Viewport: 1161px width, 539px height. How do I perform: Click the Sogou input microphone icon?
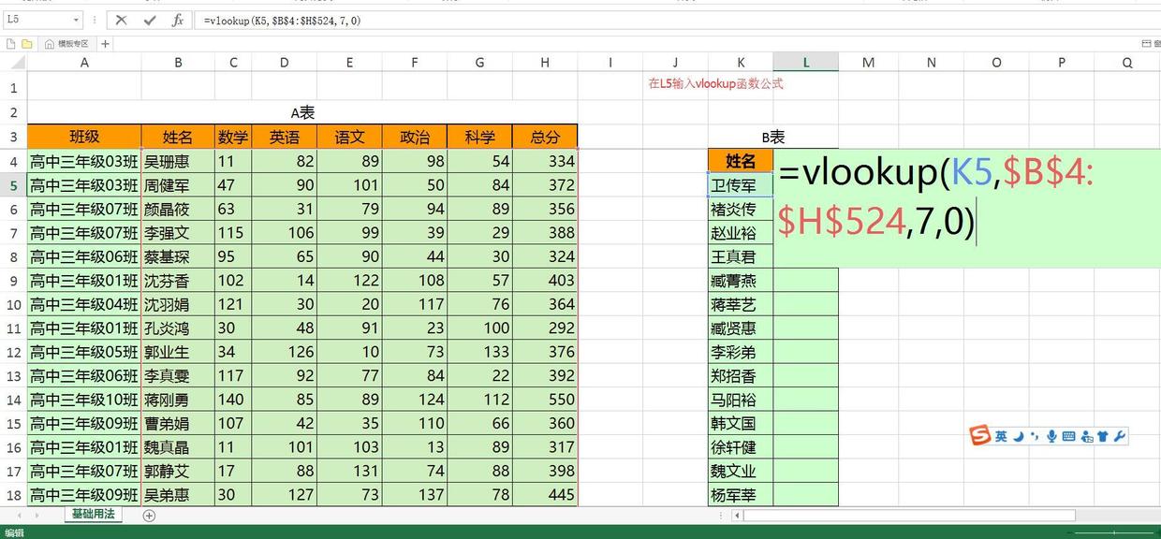pos(1052,435)
